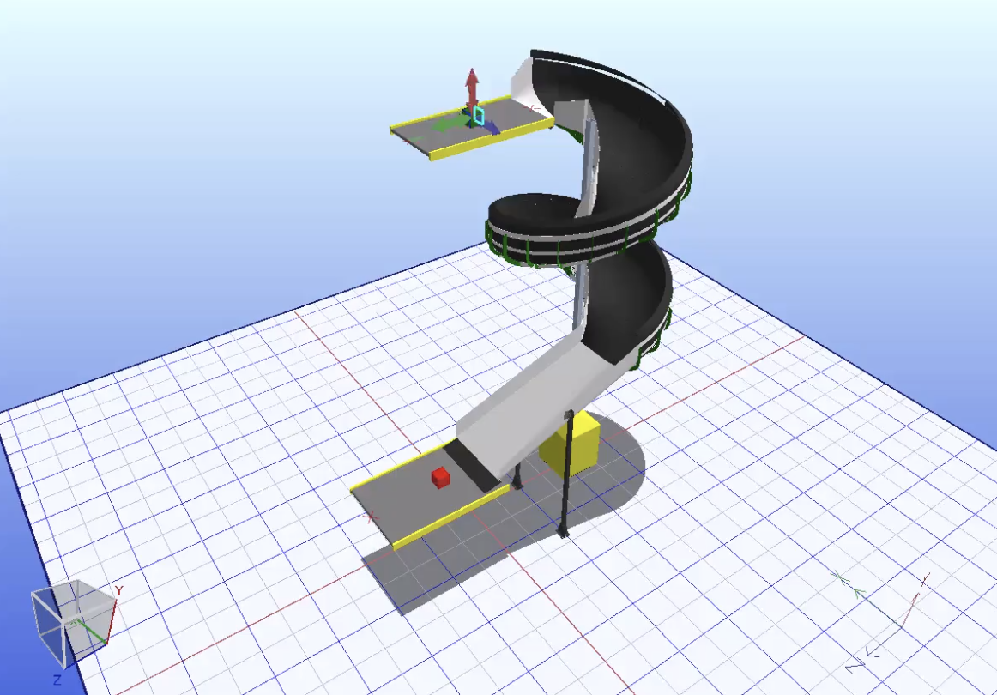The image size is (997, 695).
Task: Click the green X axis line on the view cube
Action: point(92,631)
